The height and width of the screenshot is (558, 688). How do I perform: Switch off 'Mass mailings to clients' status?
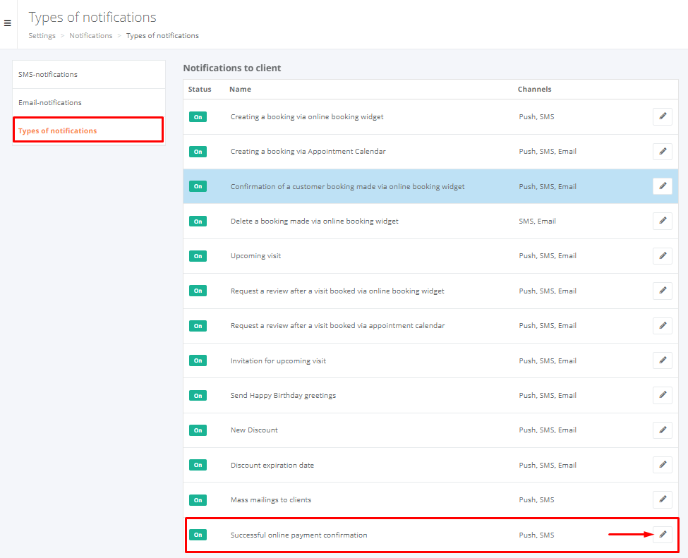[198, 500]
